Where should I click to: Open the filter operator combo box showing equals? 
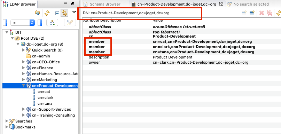[x=23, y=23]
